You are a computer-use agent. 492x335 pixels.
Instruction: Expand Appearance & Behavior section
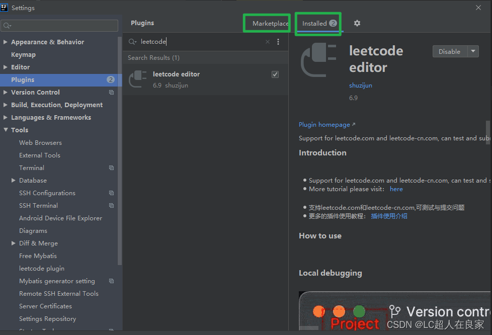click(x=6, y=42)
